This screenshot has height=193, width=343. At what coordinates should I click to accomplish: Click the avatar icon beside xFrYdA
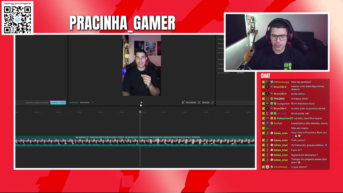pos(267,113)
